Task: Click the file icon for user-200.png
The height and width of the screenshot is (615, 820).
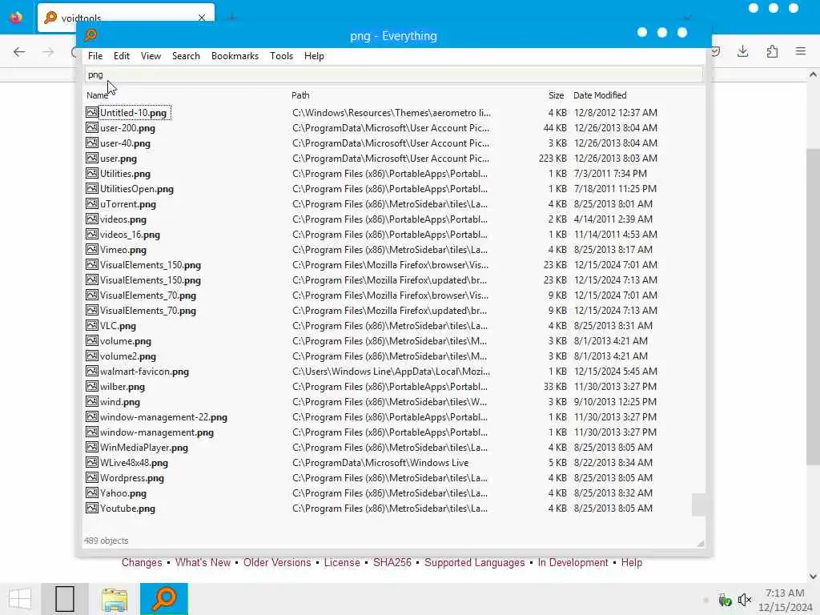Action: 92,127
